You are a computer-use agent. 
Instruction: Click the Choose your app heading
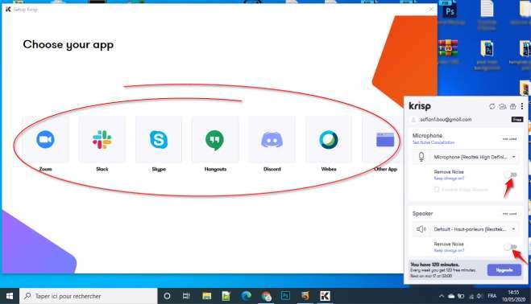(x=68, y=45)
